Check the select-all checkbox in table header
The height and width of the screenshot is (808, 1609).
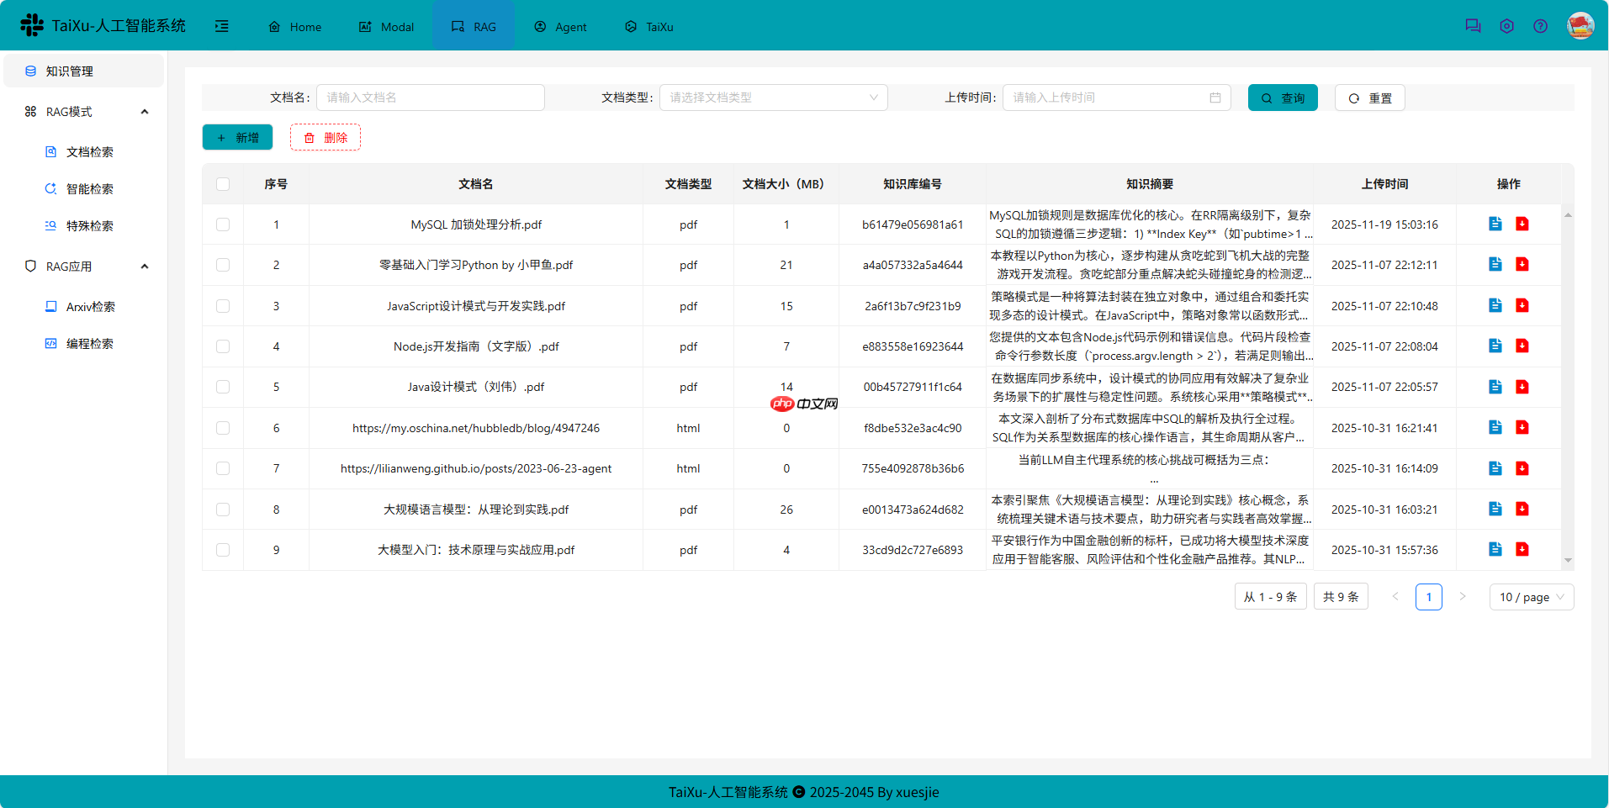point(222,183)
